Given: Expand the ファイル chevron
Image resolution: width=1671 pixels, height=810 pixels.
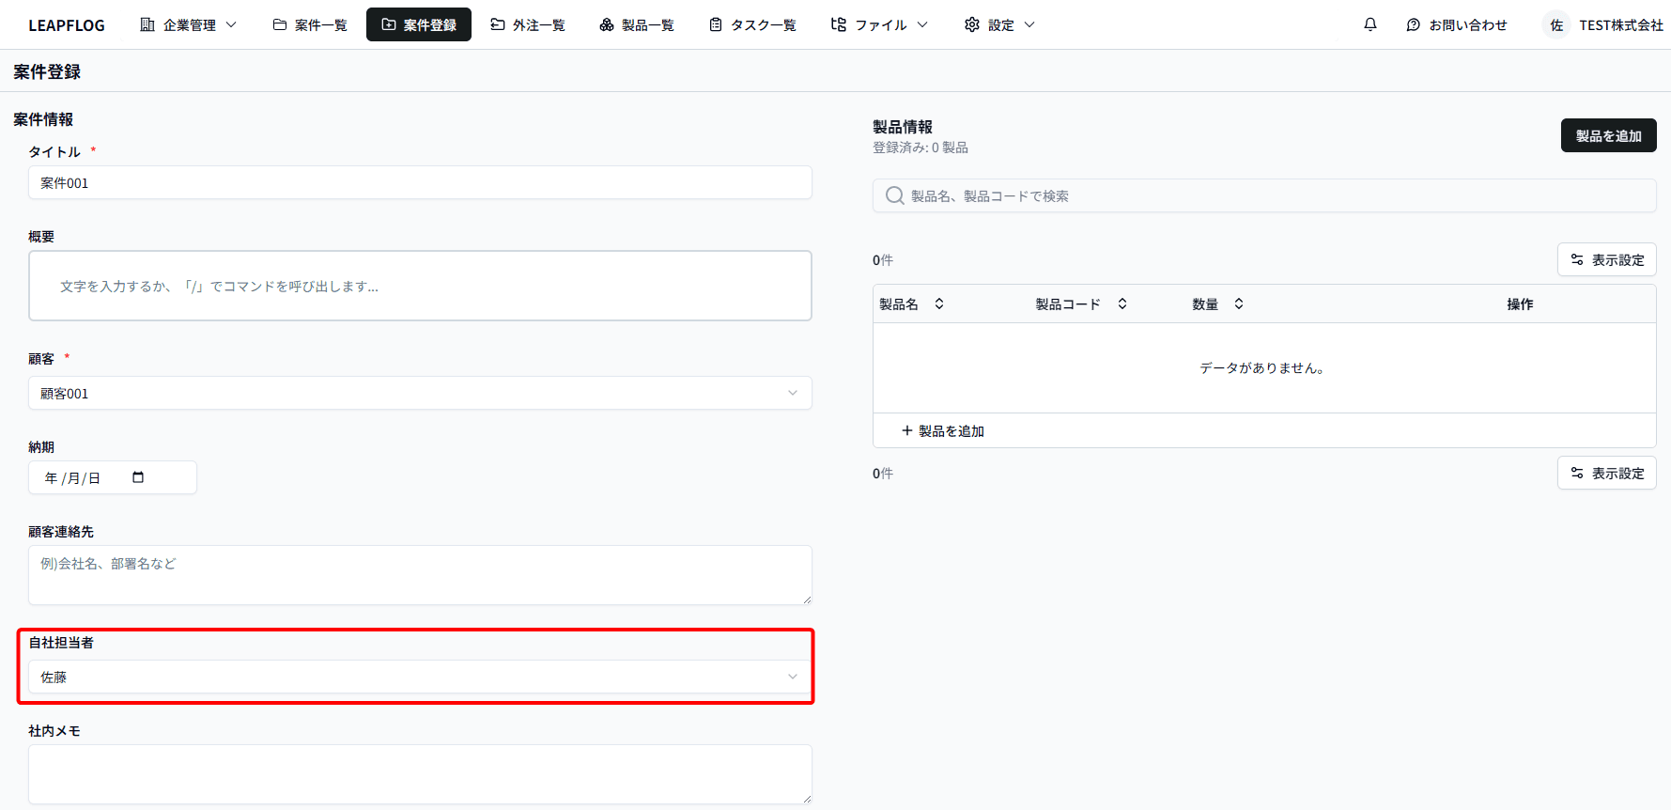Looking at the screenshot, I should point(922,24).
